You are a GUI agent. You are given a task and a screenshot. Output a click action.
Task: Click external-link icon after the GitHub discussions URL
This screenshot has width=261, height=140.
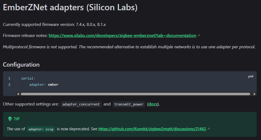pos(209,129)
